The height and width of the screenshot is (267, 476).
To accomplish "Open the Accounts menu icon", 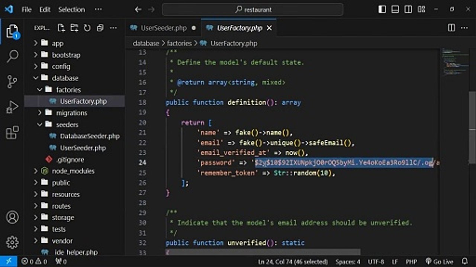I will pyautogui.click(x=12, y=217).
